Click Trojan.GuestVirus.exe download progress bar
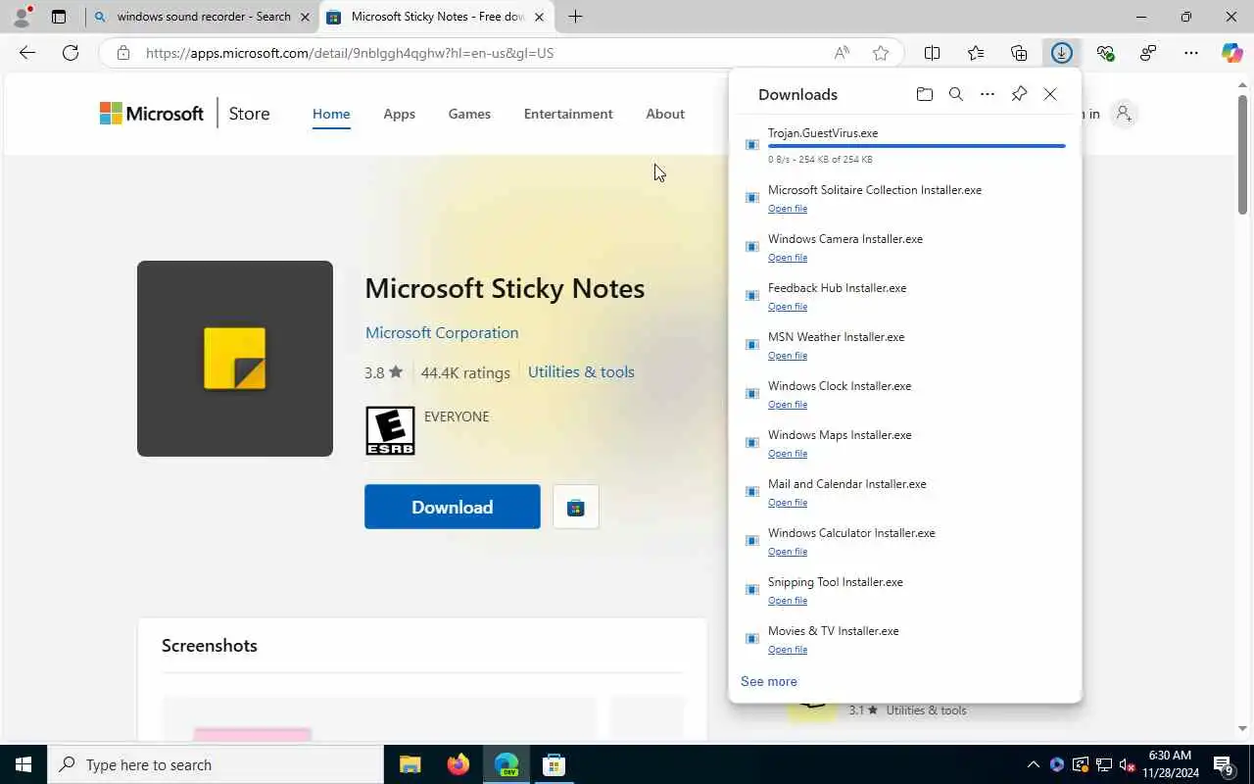This screenshot has width=1254, height=784. point(917,146)
